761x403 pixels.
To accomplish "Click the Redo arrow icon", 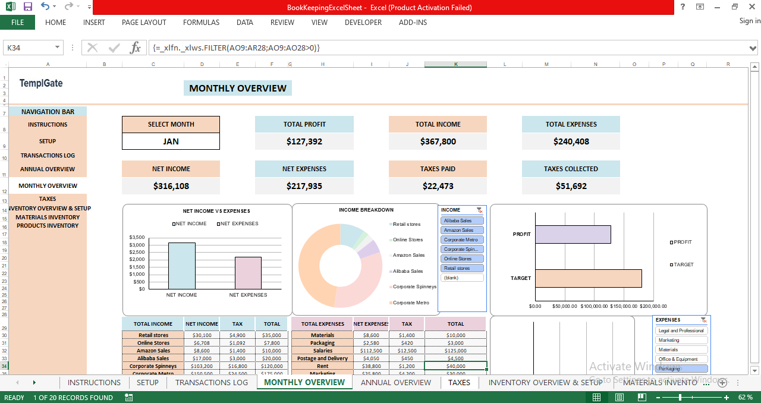I will coord(68,7).
